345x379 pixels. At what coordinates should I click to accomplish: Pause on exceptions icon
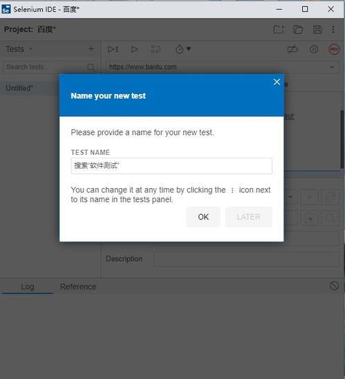pyautogui.click(x=314, y=49)
